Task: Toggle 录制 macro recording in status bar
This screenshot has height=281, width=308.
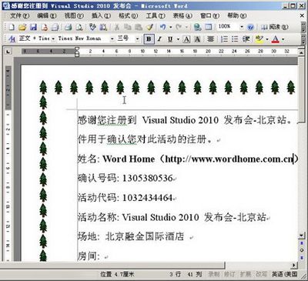Action: pos(213,274)
